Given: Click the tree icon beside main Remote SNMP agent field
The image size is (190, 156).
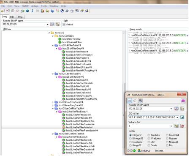Looking at the screenshot, I should point(57,24).
